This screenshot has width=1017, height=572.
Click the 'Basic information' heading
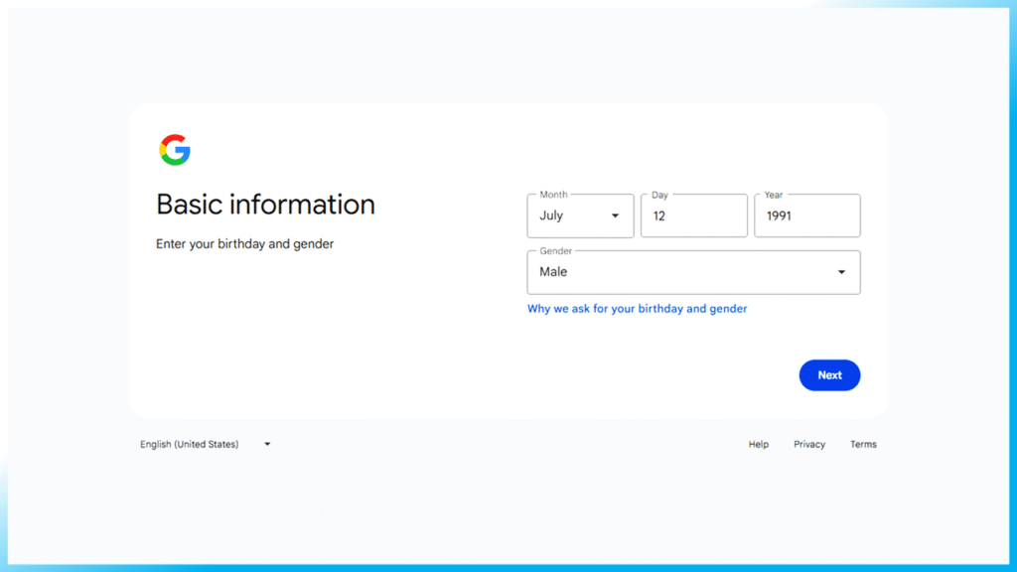point(265,205)
